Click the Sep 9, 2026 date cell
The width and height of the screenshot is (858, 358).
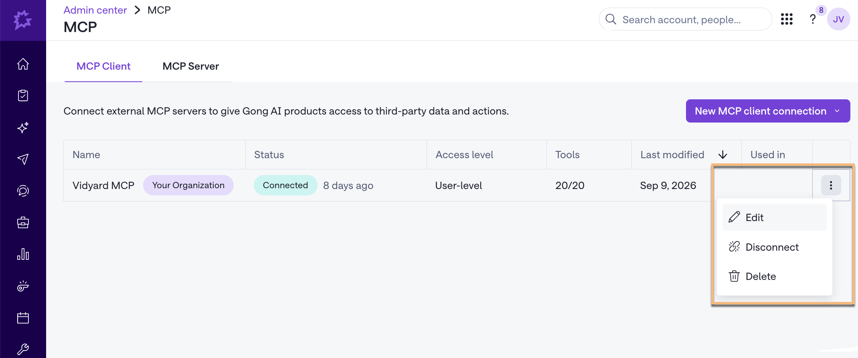pos(668,185)
